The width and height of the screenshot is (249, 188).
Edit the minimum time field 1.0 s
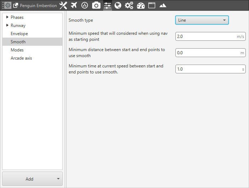[211, 69]
